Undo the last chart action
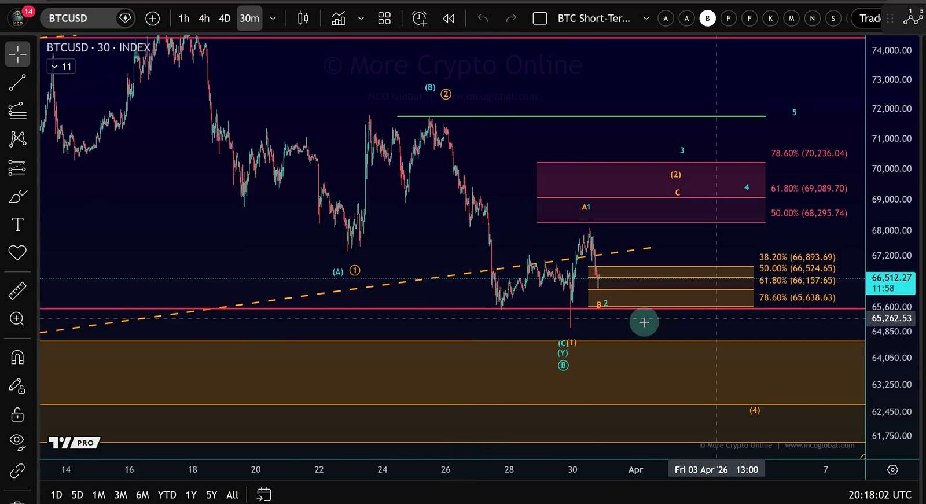The height and width of the screenshot is (504, 926). tap(483, 19)
